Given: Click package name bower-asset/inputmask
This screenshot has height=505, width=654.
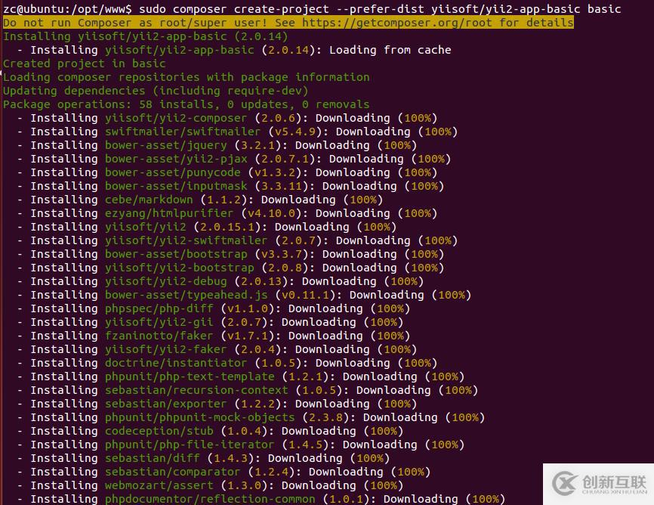Looking at the screenshot, I should click(x=176, y=186).
